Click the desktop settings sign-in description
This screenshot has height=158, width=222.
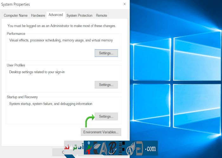coord(41,72)
